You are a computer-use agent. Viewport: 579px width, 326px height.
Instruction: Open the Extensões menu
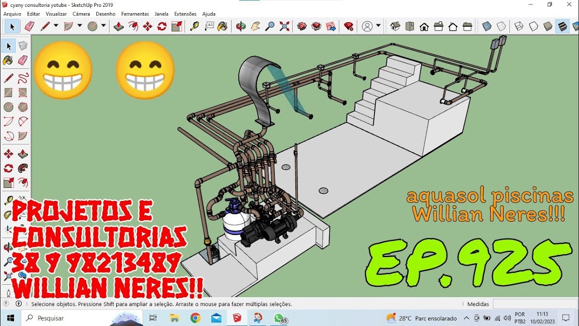click(x=185, y=14)
